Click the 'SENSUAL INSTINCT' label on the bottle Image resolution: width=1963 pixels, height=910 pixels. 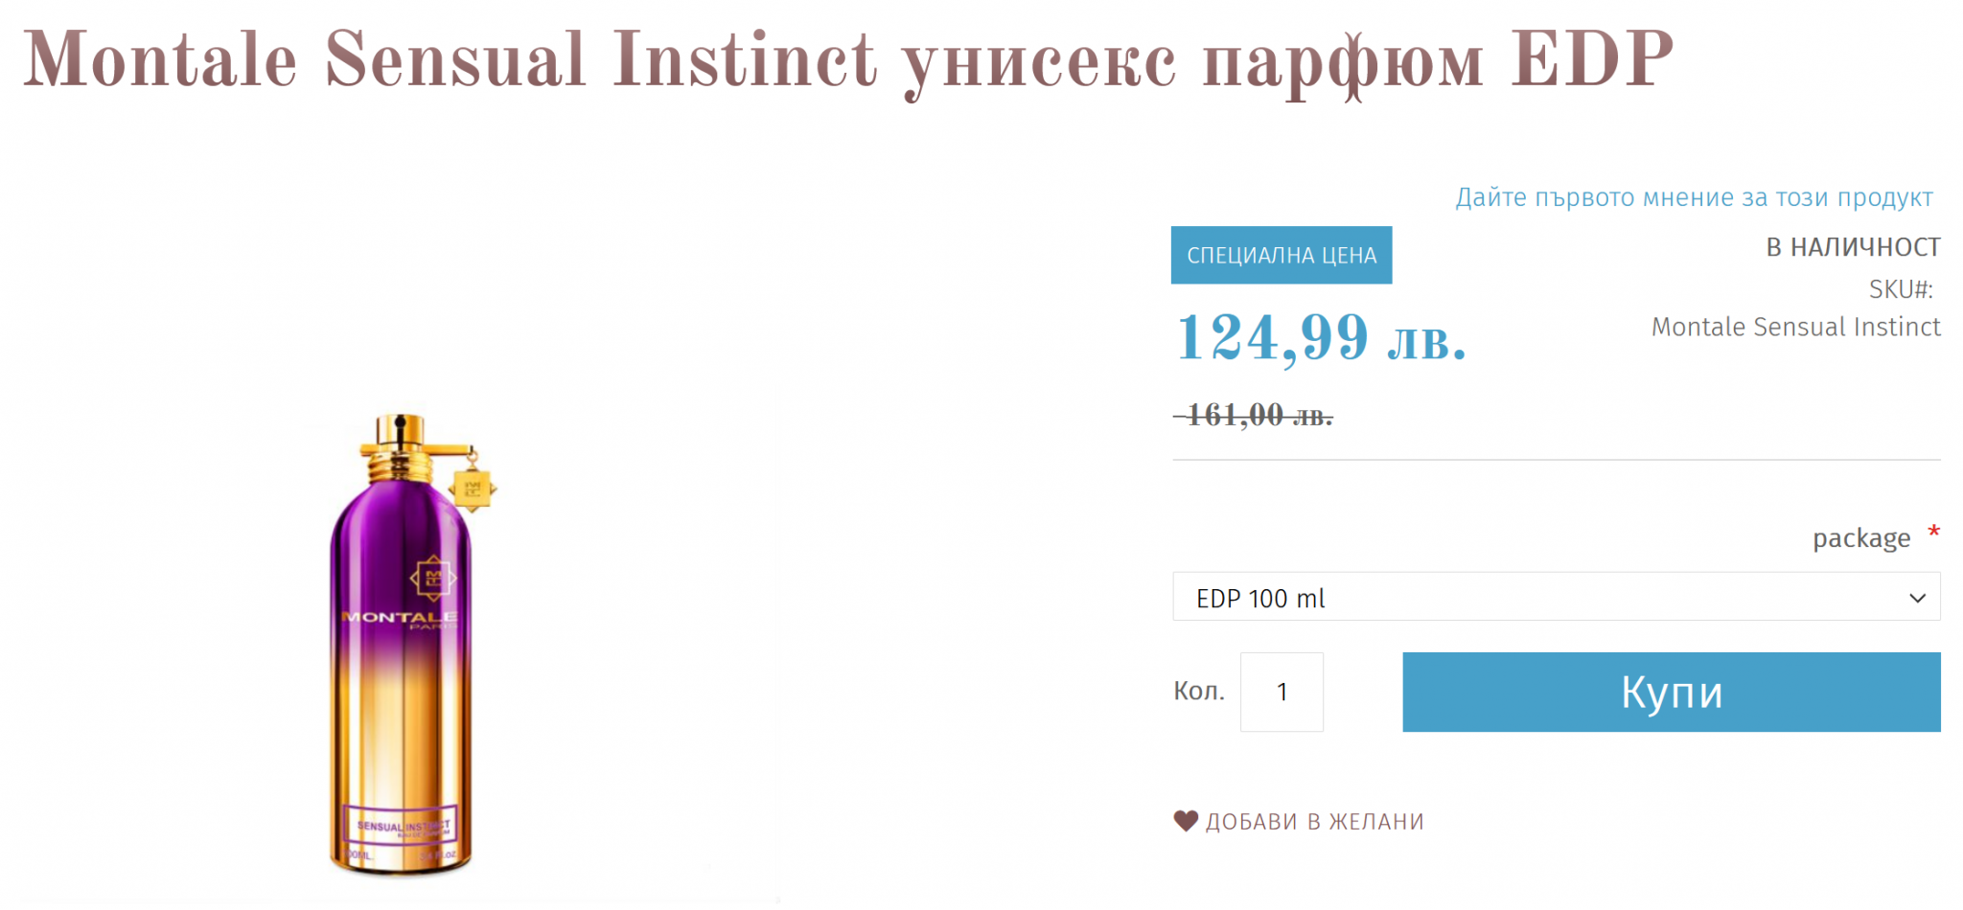coord(402,826)
